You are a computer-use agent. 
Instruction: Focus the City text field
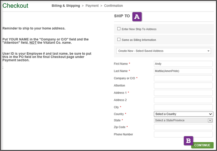[183, 107]
